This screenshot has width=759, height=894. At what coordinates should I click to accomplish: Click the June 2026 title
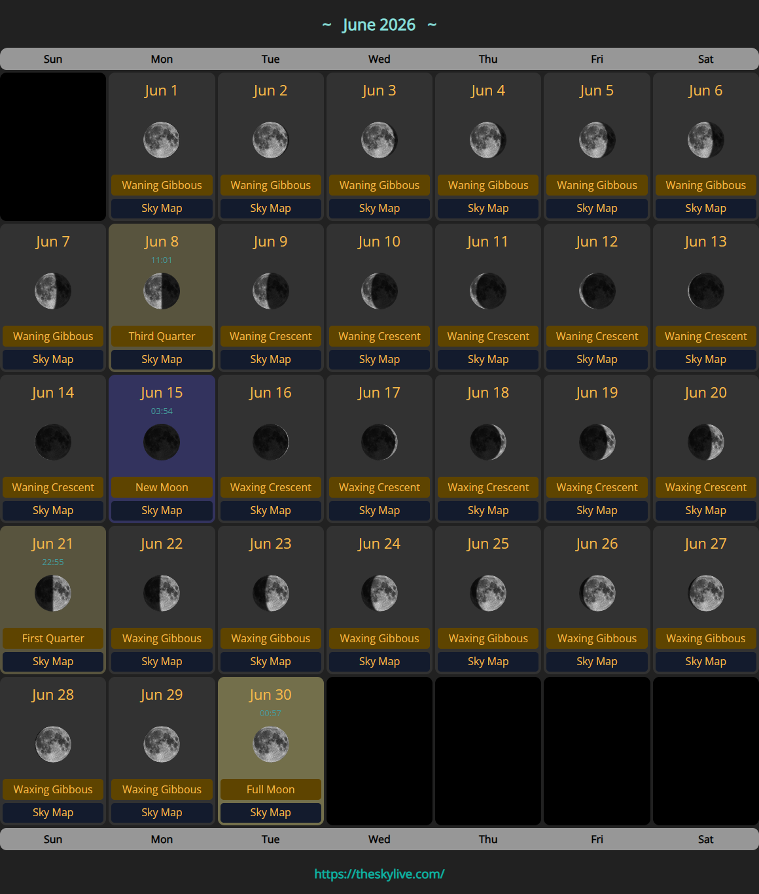point(379,25)
